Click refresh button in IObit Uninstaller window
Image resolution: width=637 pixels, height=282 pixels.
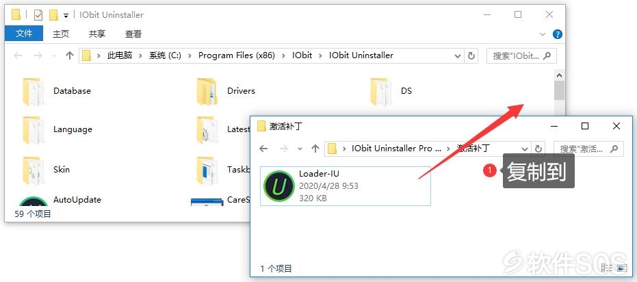click(x=471, y=55)
